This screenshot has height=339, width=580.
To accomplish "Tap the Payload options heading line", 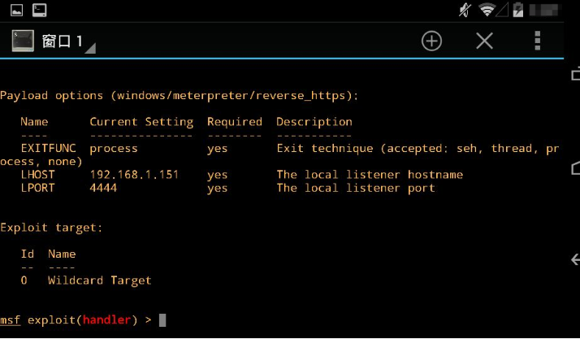I will point(179,96).
